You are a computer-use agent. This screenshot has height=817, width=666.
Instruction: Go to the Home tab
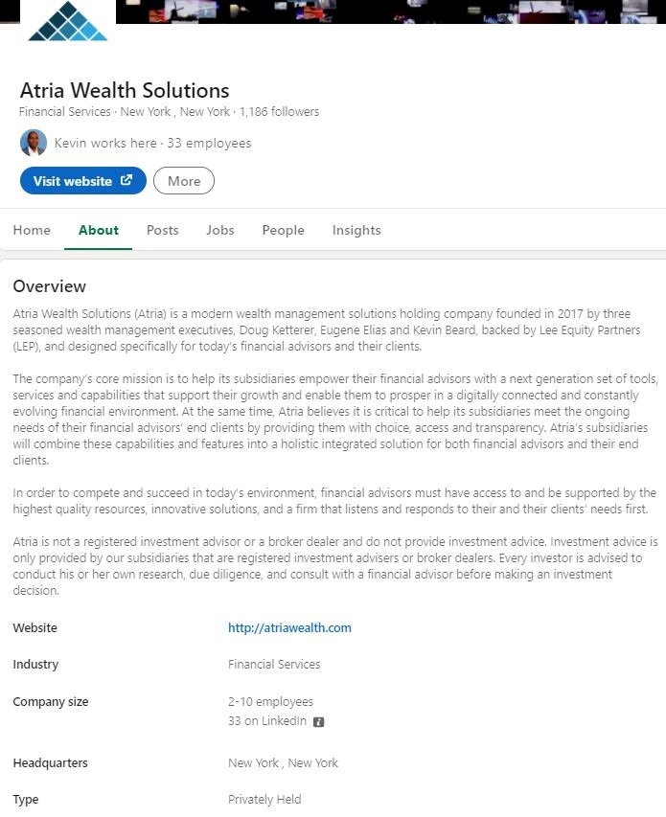tap(32, 230)
